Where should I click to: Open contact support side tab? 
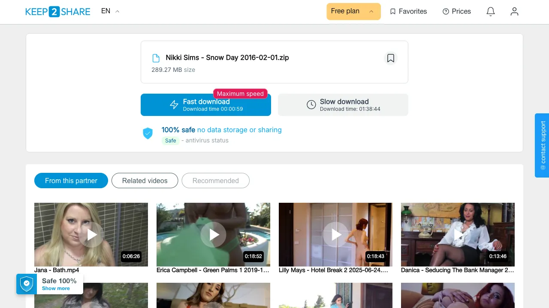[542, 145]
